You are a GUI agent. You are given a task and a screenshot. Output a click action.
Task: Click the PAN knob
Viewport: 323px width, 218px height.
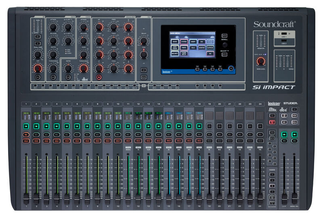click(x=144, y=55)
